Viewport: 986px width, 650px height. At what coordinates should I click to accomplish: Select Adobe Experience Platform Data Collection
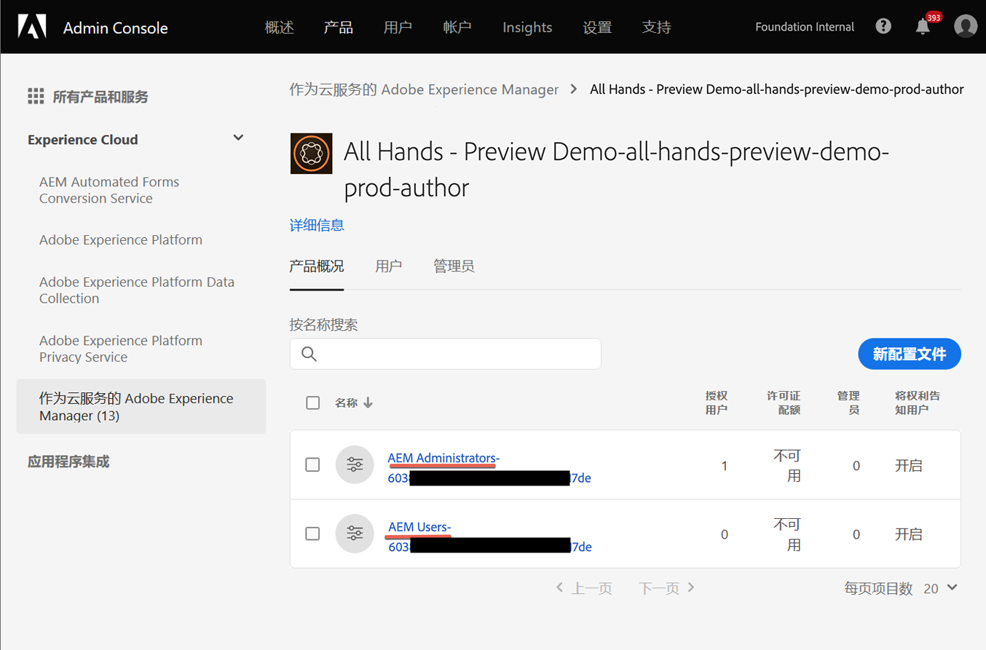[137, 290]
